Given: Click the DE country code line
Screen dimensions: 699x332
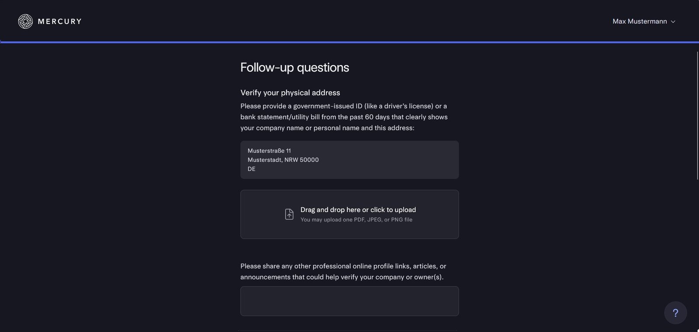Looking at the screenshot, I should click(x=252, y=169).
